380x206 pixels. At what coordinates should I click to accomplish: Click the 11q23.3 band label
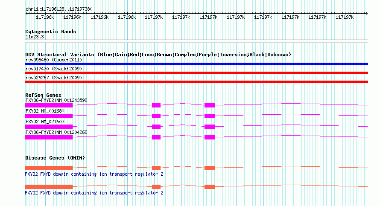click(35, 37)
